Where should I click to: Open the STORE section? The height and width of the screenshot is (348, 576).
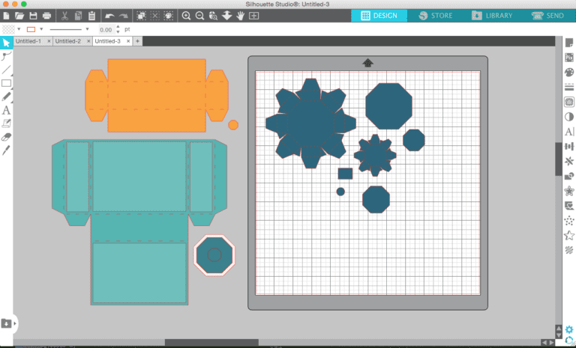[434, 15]
